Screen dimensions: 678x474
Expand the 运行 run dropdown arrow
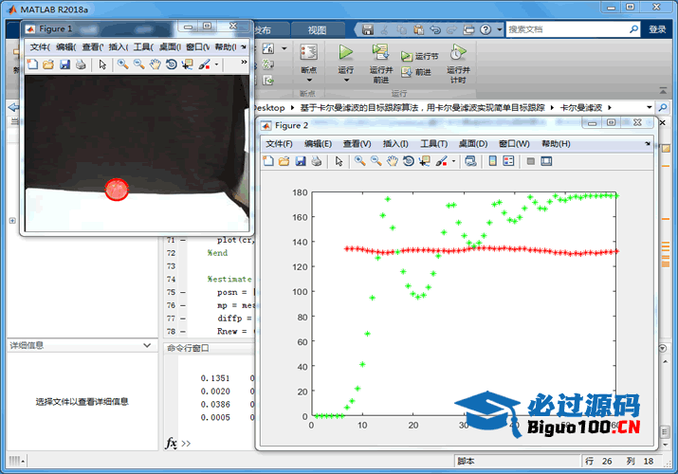tap(345, 80)
